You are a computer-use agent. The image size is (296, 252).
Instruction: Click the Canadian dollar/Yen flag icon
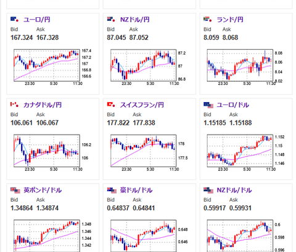[14, 104]
